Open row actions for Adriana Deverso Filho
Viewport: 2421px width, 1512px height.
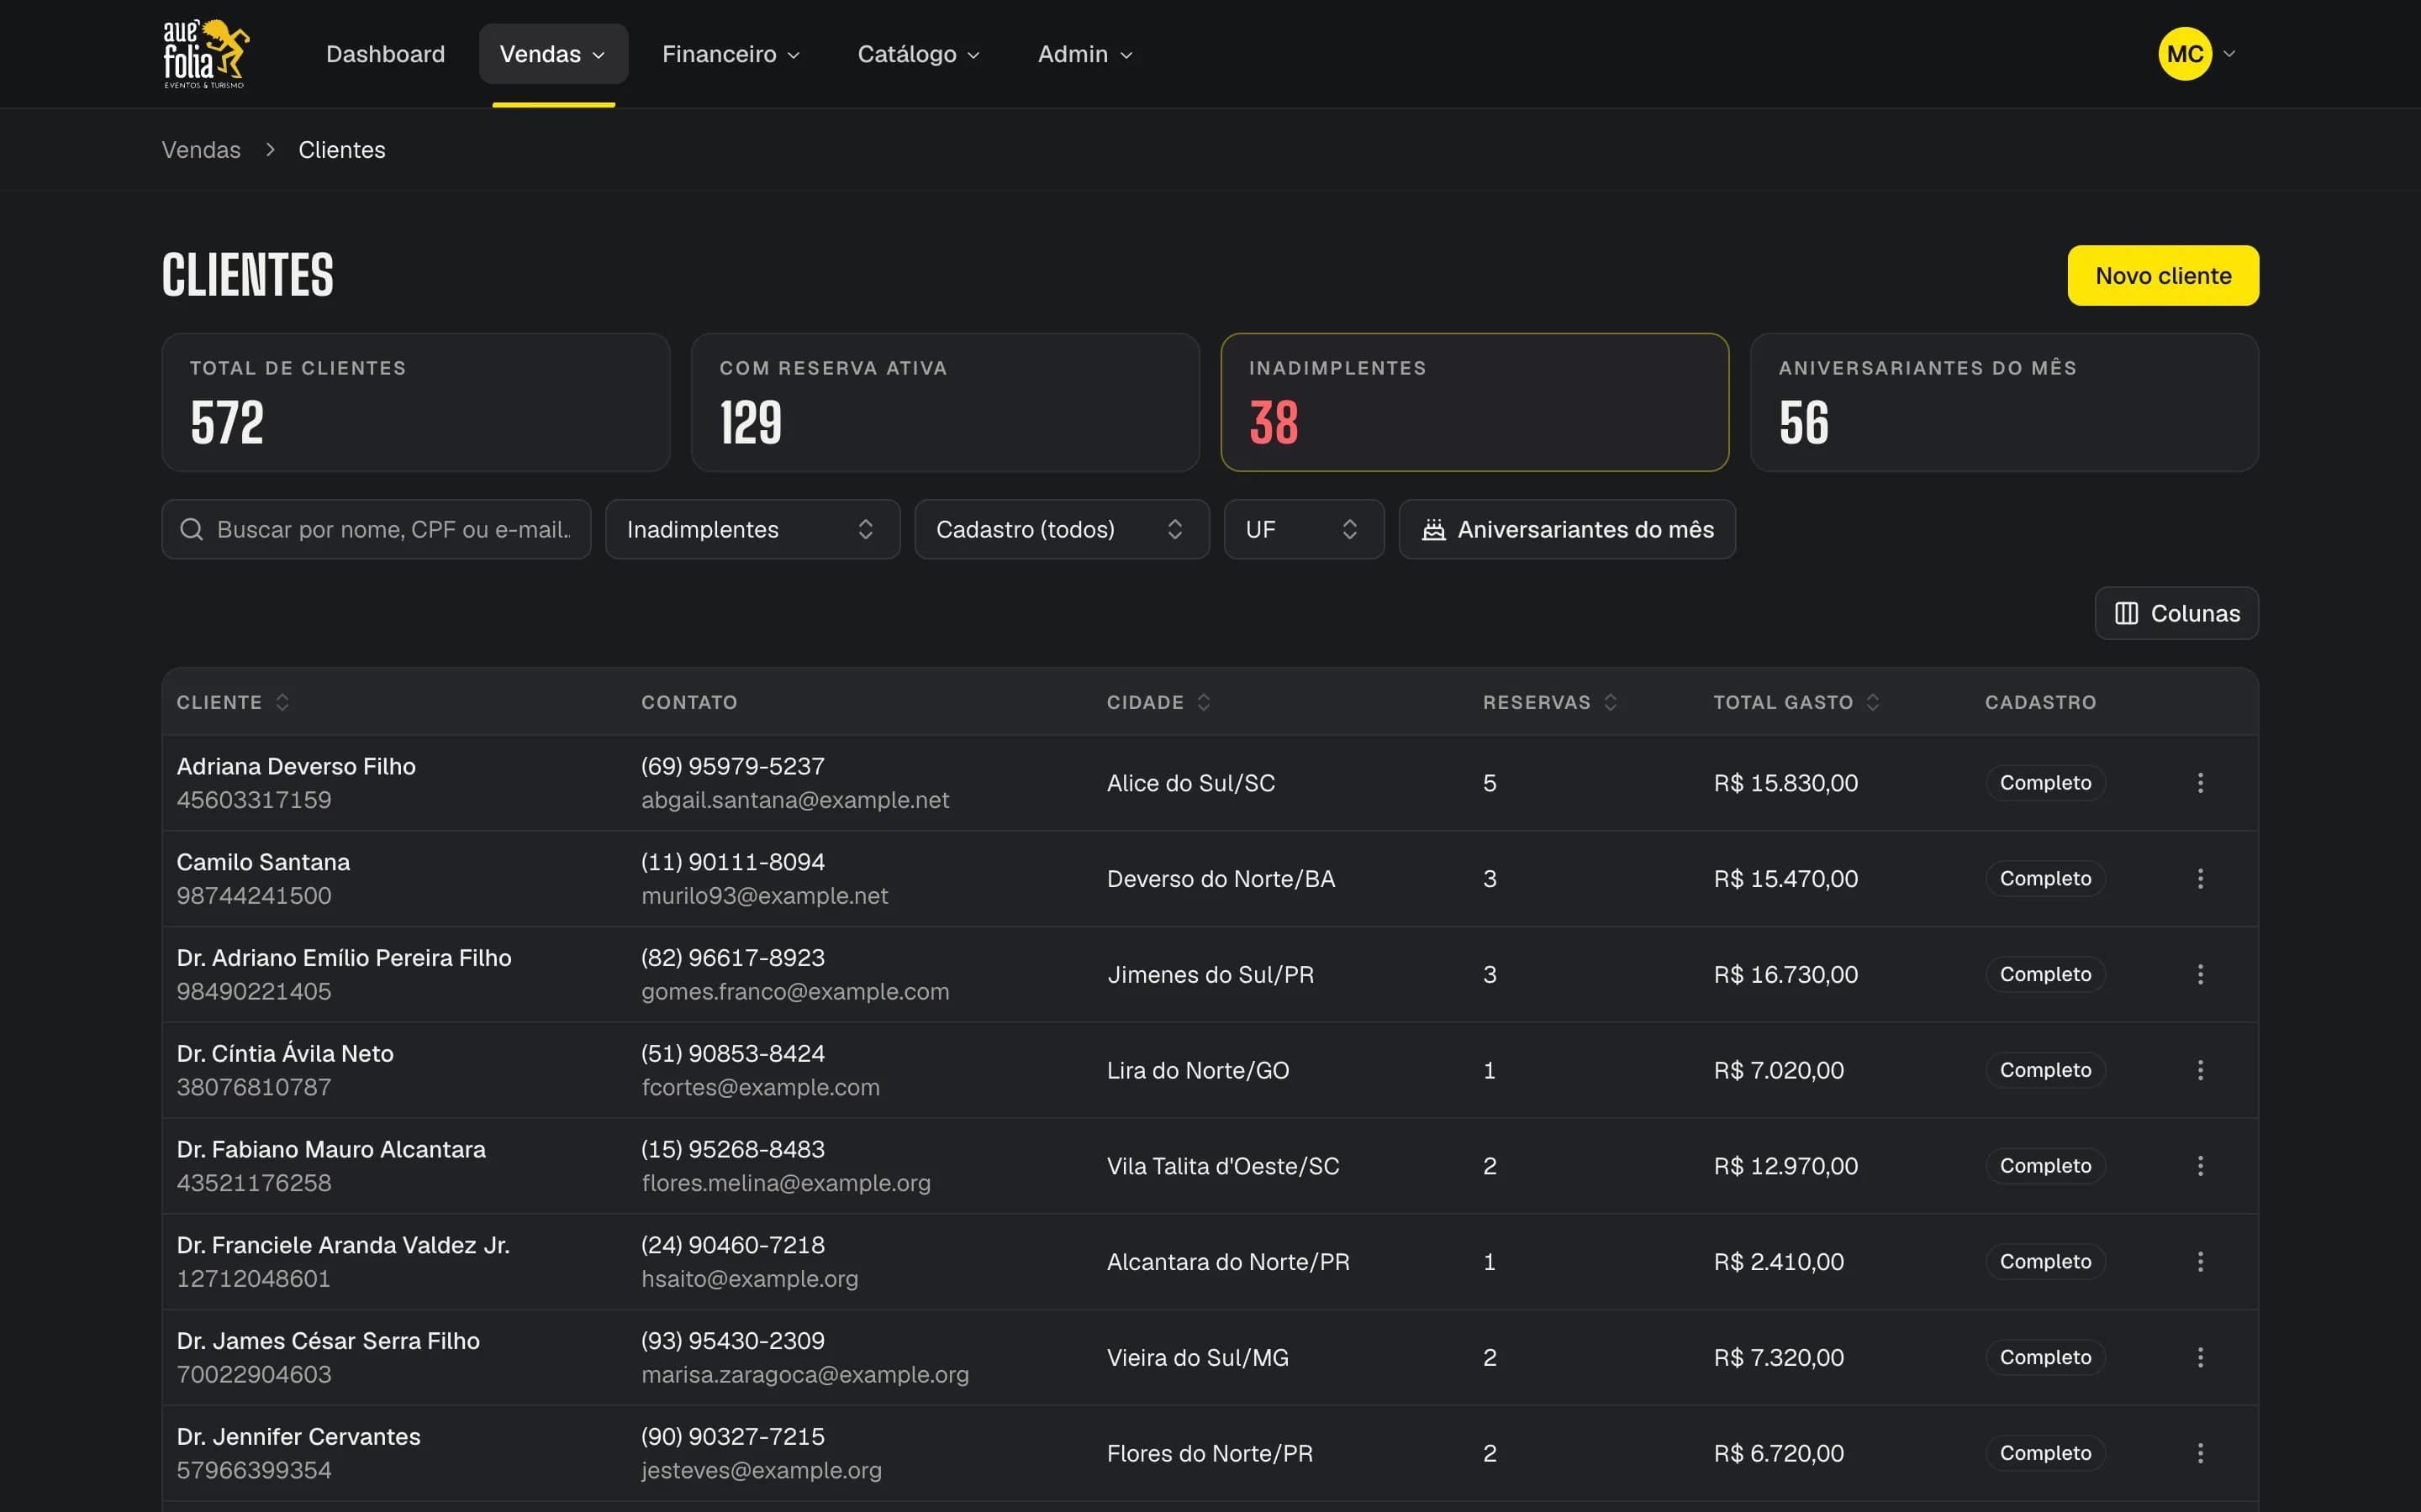point(2200,783)
